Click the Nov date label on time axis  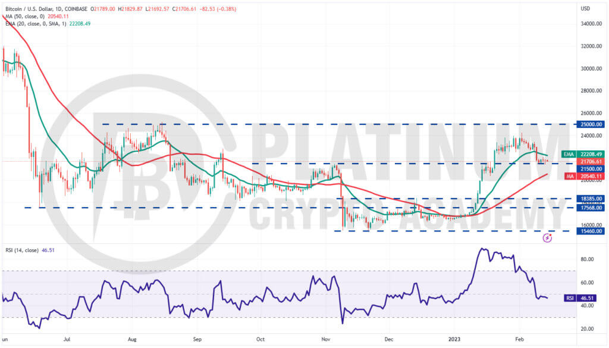pyautogui.click(x=326, y=339)
